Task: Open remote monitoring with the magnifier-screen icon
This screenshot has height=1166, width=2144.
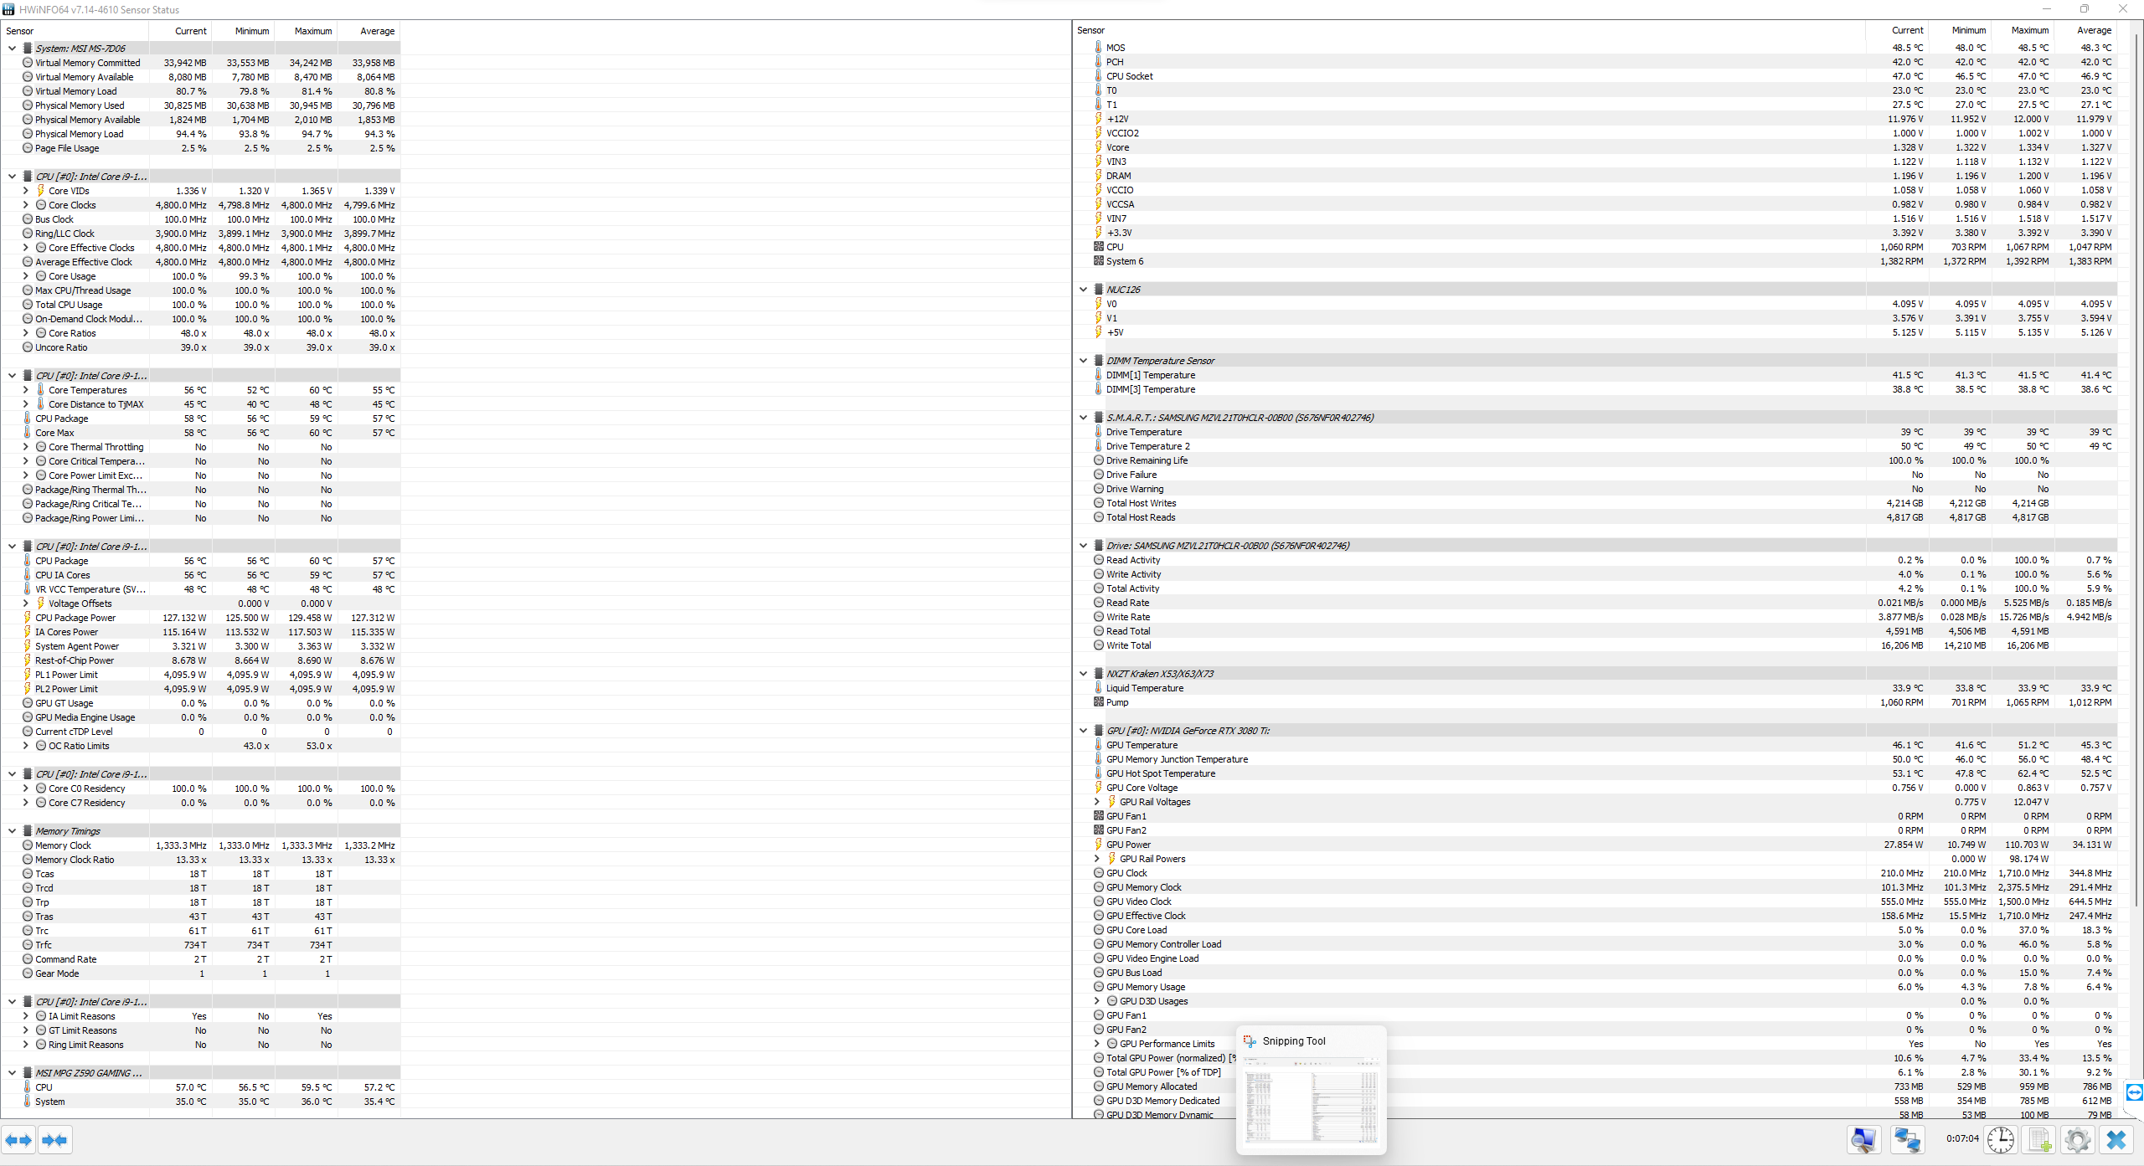Action: tap(1863, 1139)
